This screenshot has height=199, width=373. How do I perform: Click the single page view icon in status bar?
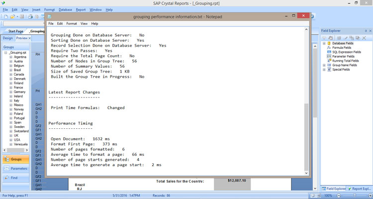[x=313, y=196]
